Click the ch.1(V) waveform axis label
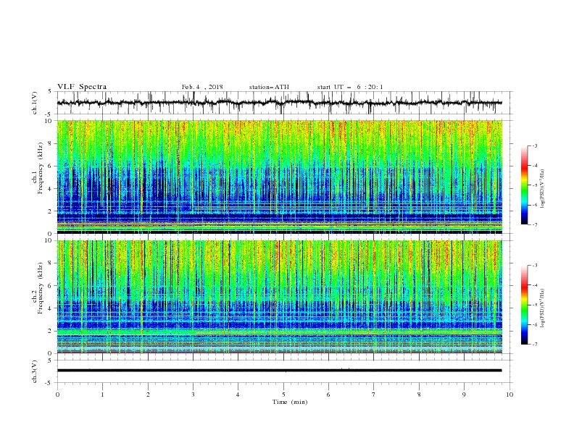The height and width of the screenshot is (443, 574). click(x=35, y=103)
